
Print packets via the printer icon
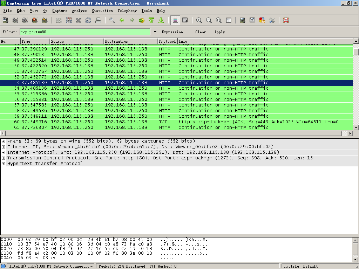pyautogui.click(x=98, y=20)
